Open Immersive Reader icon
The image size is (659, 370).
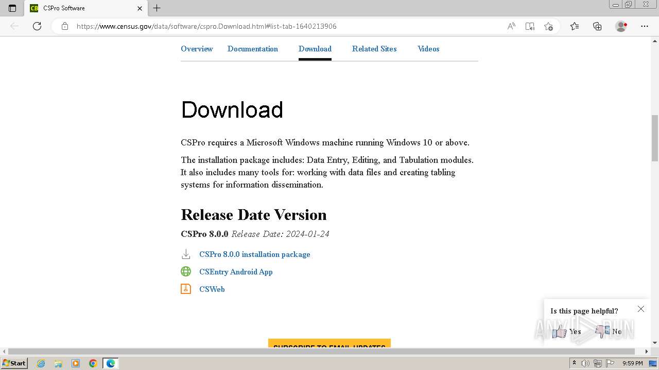coord(530,26)
